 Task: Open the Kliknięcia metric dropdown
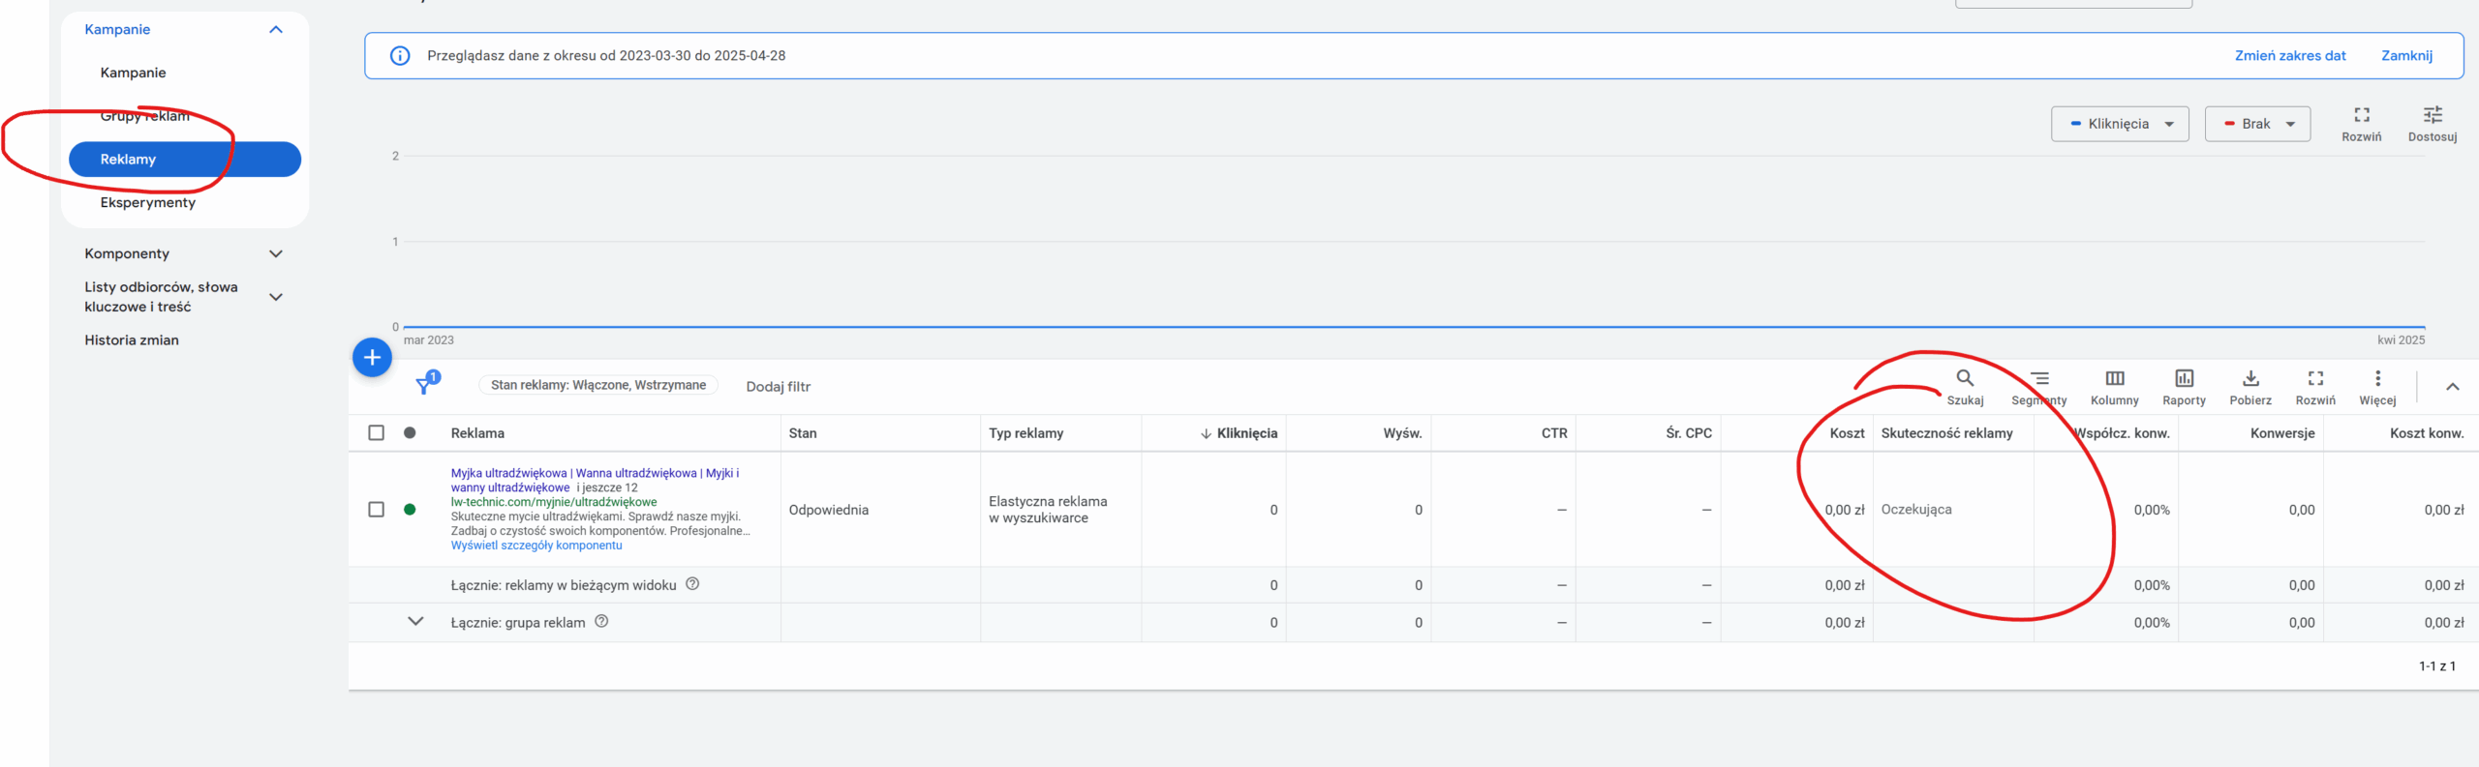(2119, 124)
